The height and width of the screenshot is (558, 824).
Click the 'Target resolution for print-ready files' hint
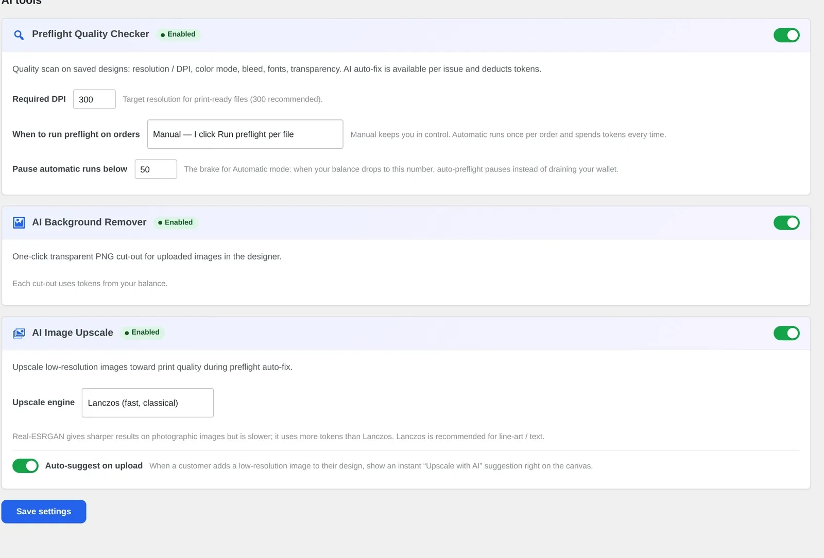point(222,99)
